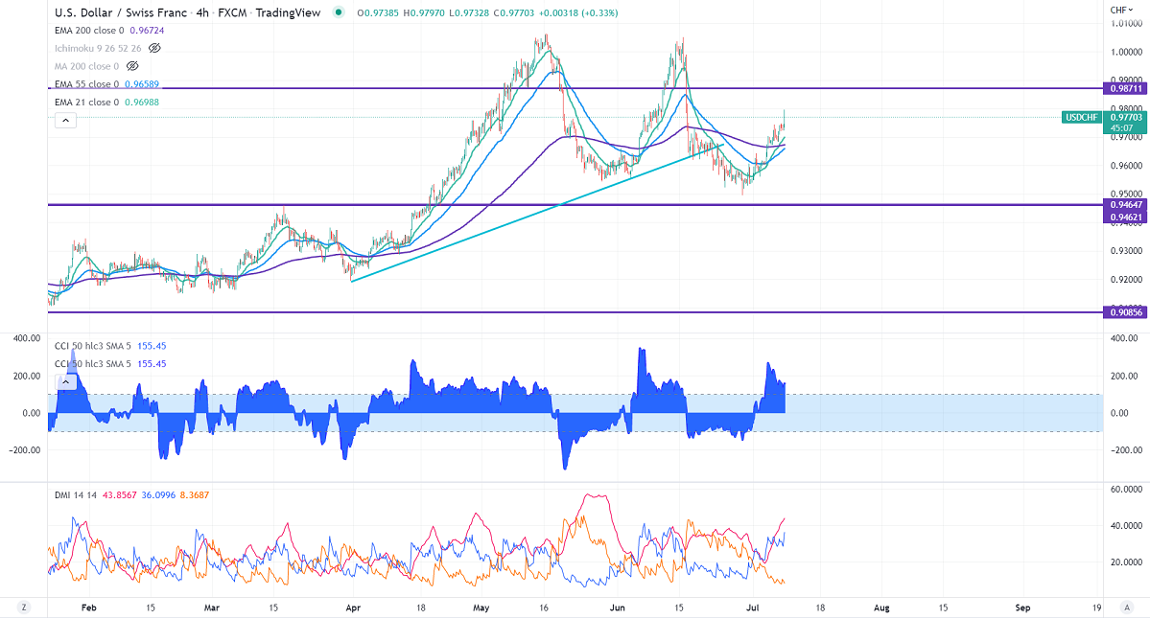Click the EMA 21 value 0.96988
Viewport: 1150px width, 619px height.
[x=142, y=102]
